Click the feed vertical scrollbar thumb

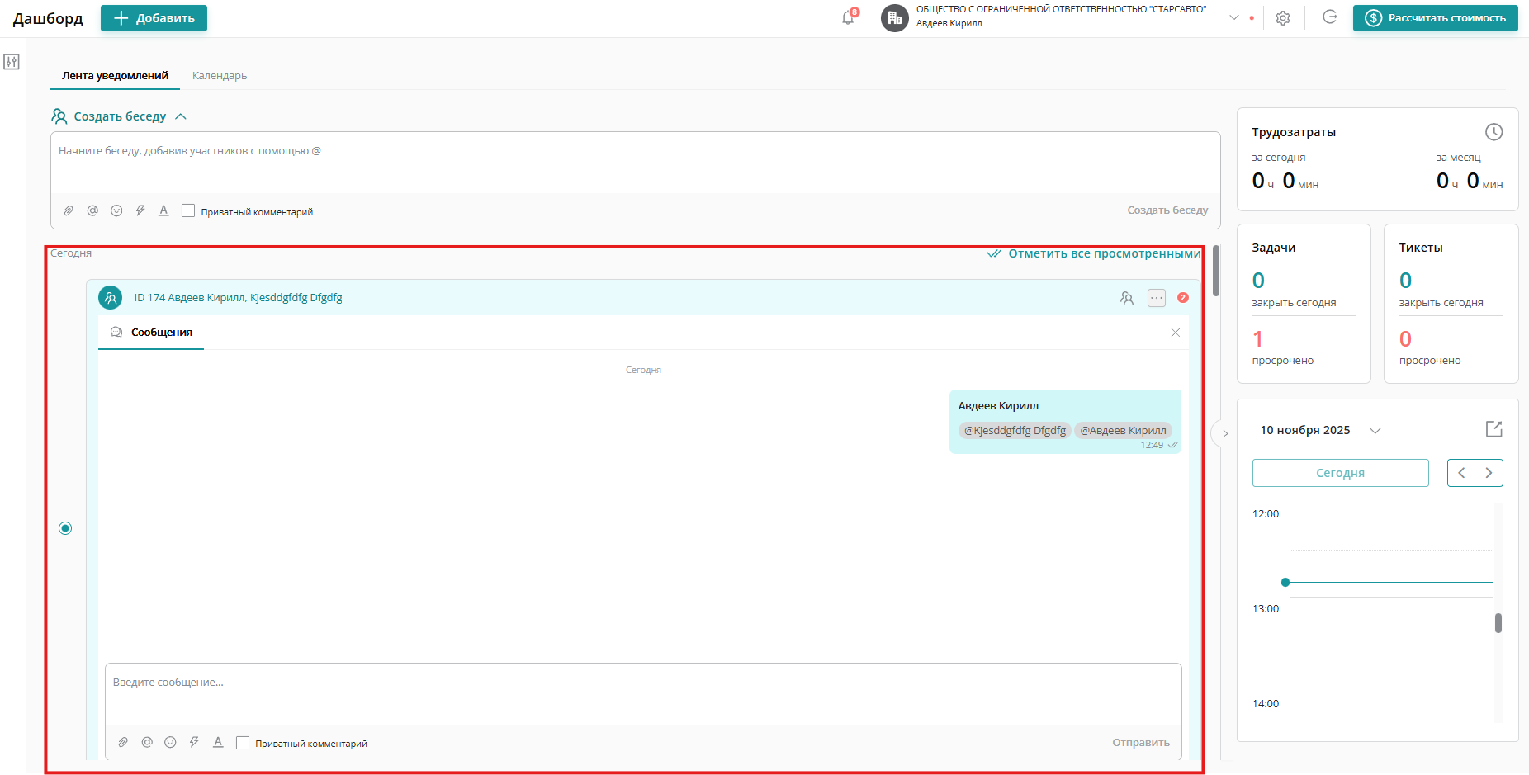(1216, 271)
